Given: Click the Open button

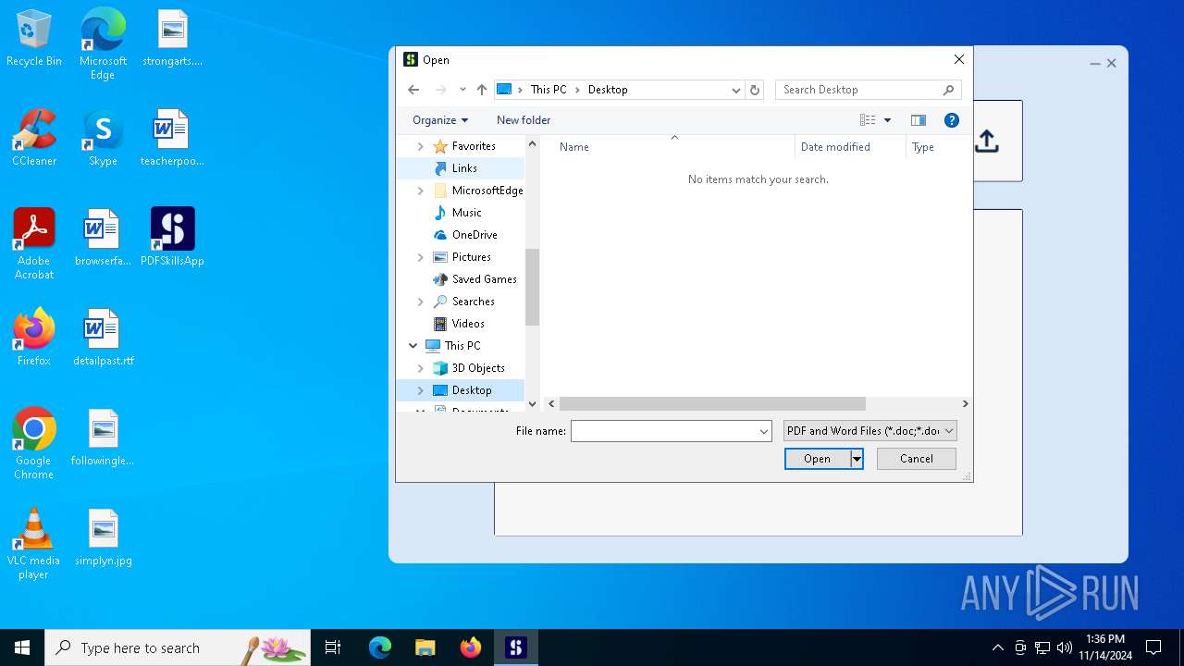Looking at the screenshot, I should 817,459.
